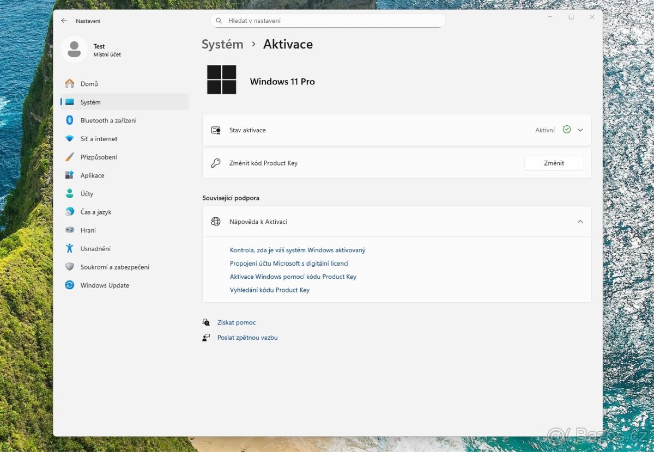Click the Usnadnění accessibility icon
Image resolution: width=654 pixels, height=452 pixels.
tap(70, 248)
